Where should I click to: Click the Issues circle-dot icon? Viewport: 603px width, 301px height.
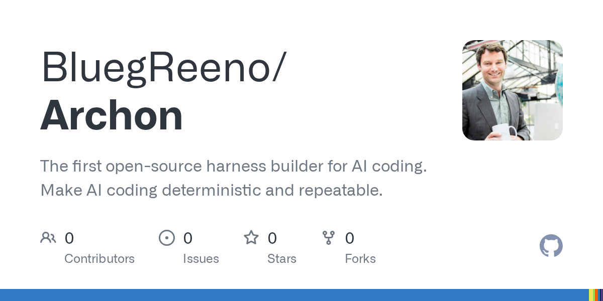click(167, 238)
